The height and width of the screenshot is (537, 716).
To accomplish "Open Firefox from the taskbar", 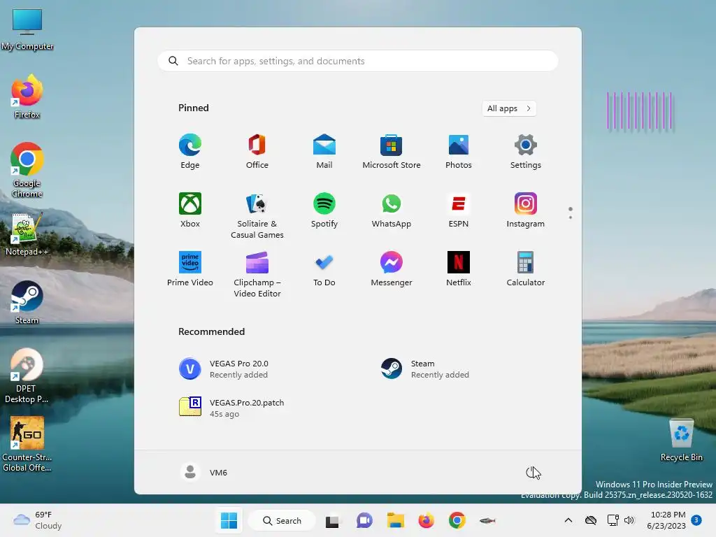I will (426, 520).
